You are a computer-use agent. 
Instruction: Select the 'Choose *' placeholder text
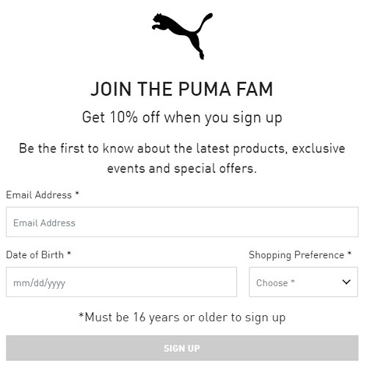pos(275,283)
